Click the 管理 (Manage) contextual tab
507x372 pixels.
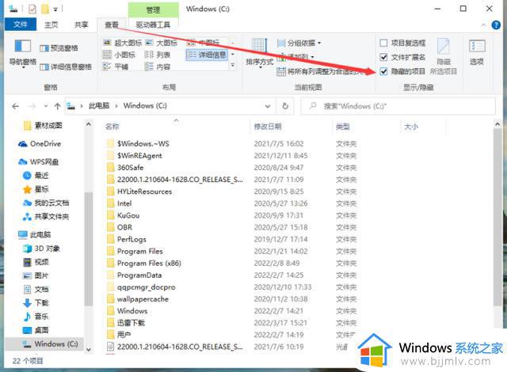click(153, 10)
